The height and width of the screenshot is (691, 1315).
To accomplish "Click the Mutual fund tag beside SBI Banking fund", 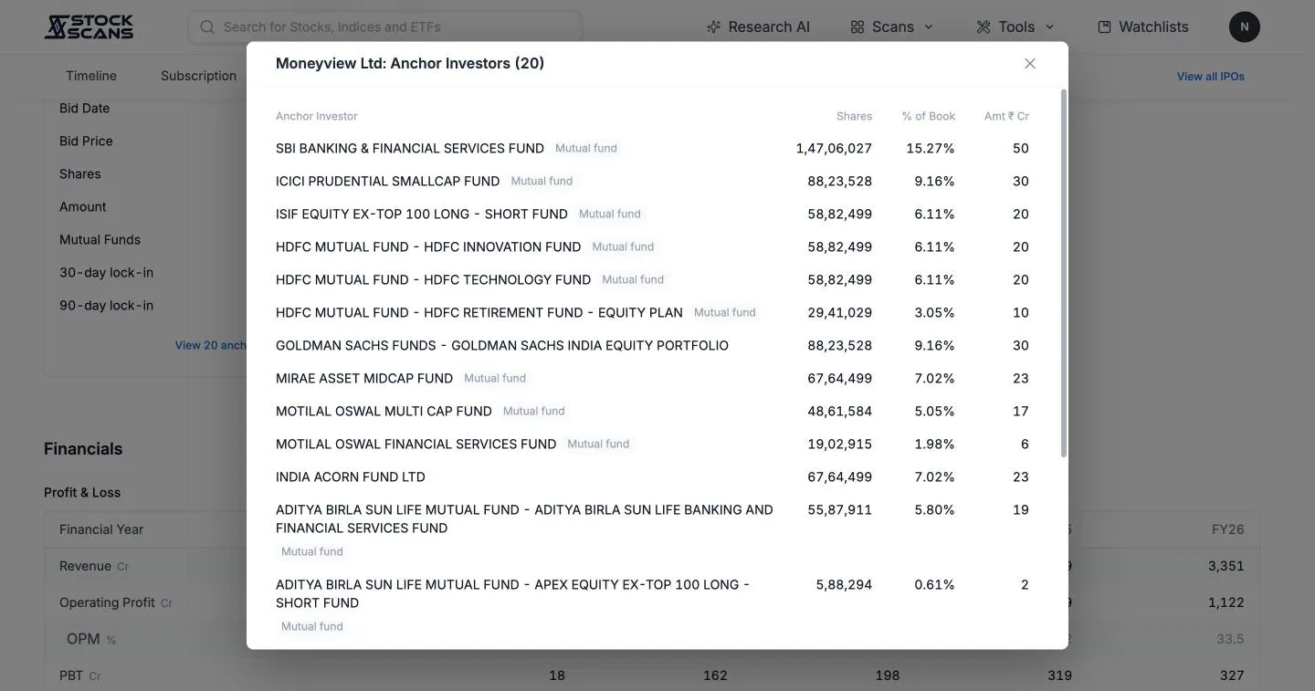I will pos(586,149).
